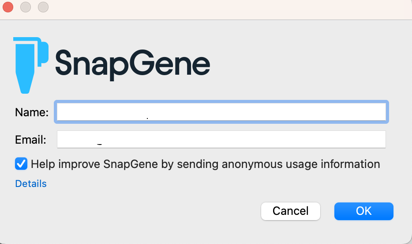Click the "Name:" field label
Screen dimensions: 412x244
click(32, 112)
